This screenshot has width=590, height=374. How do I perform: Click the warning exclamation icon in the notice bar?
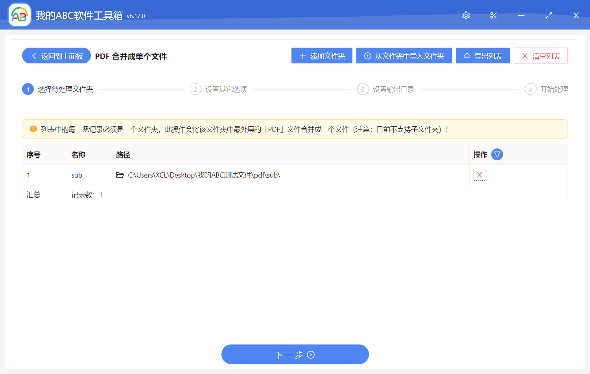pos(33,129)
